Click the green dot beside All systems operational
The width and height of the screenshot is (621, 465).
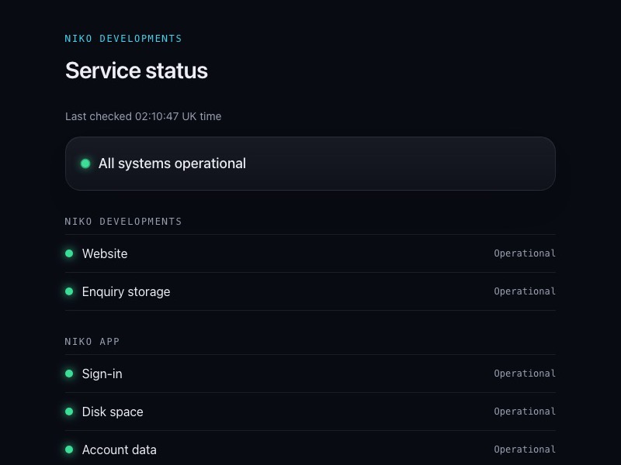point(85,164)
